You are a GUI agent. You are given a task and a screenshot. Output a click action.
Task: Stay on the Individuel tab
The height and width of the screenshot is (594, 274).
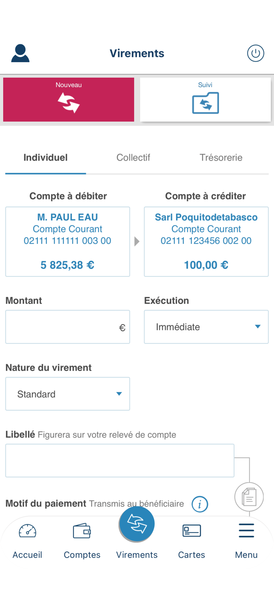[45, 157]
